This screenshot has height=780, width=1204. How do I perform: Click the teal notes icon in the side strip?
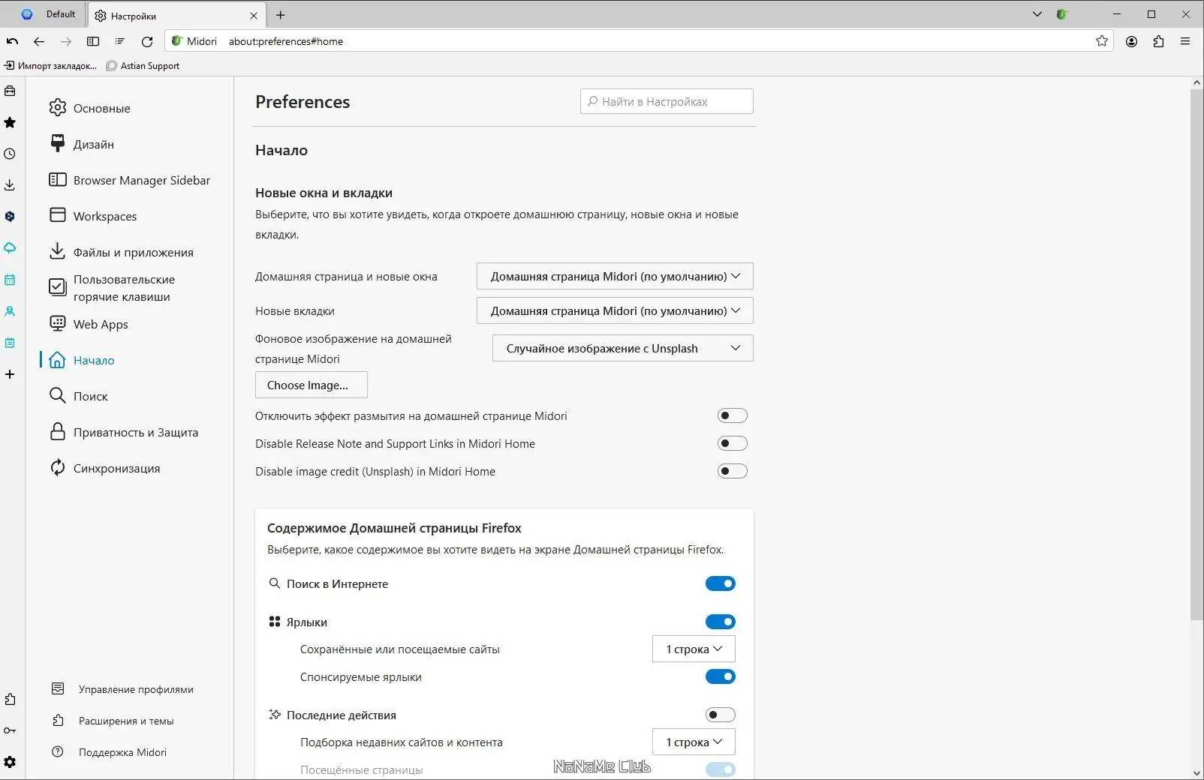[x=10, y=343]
